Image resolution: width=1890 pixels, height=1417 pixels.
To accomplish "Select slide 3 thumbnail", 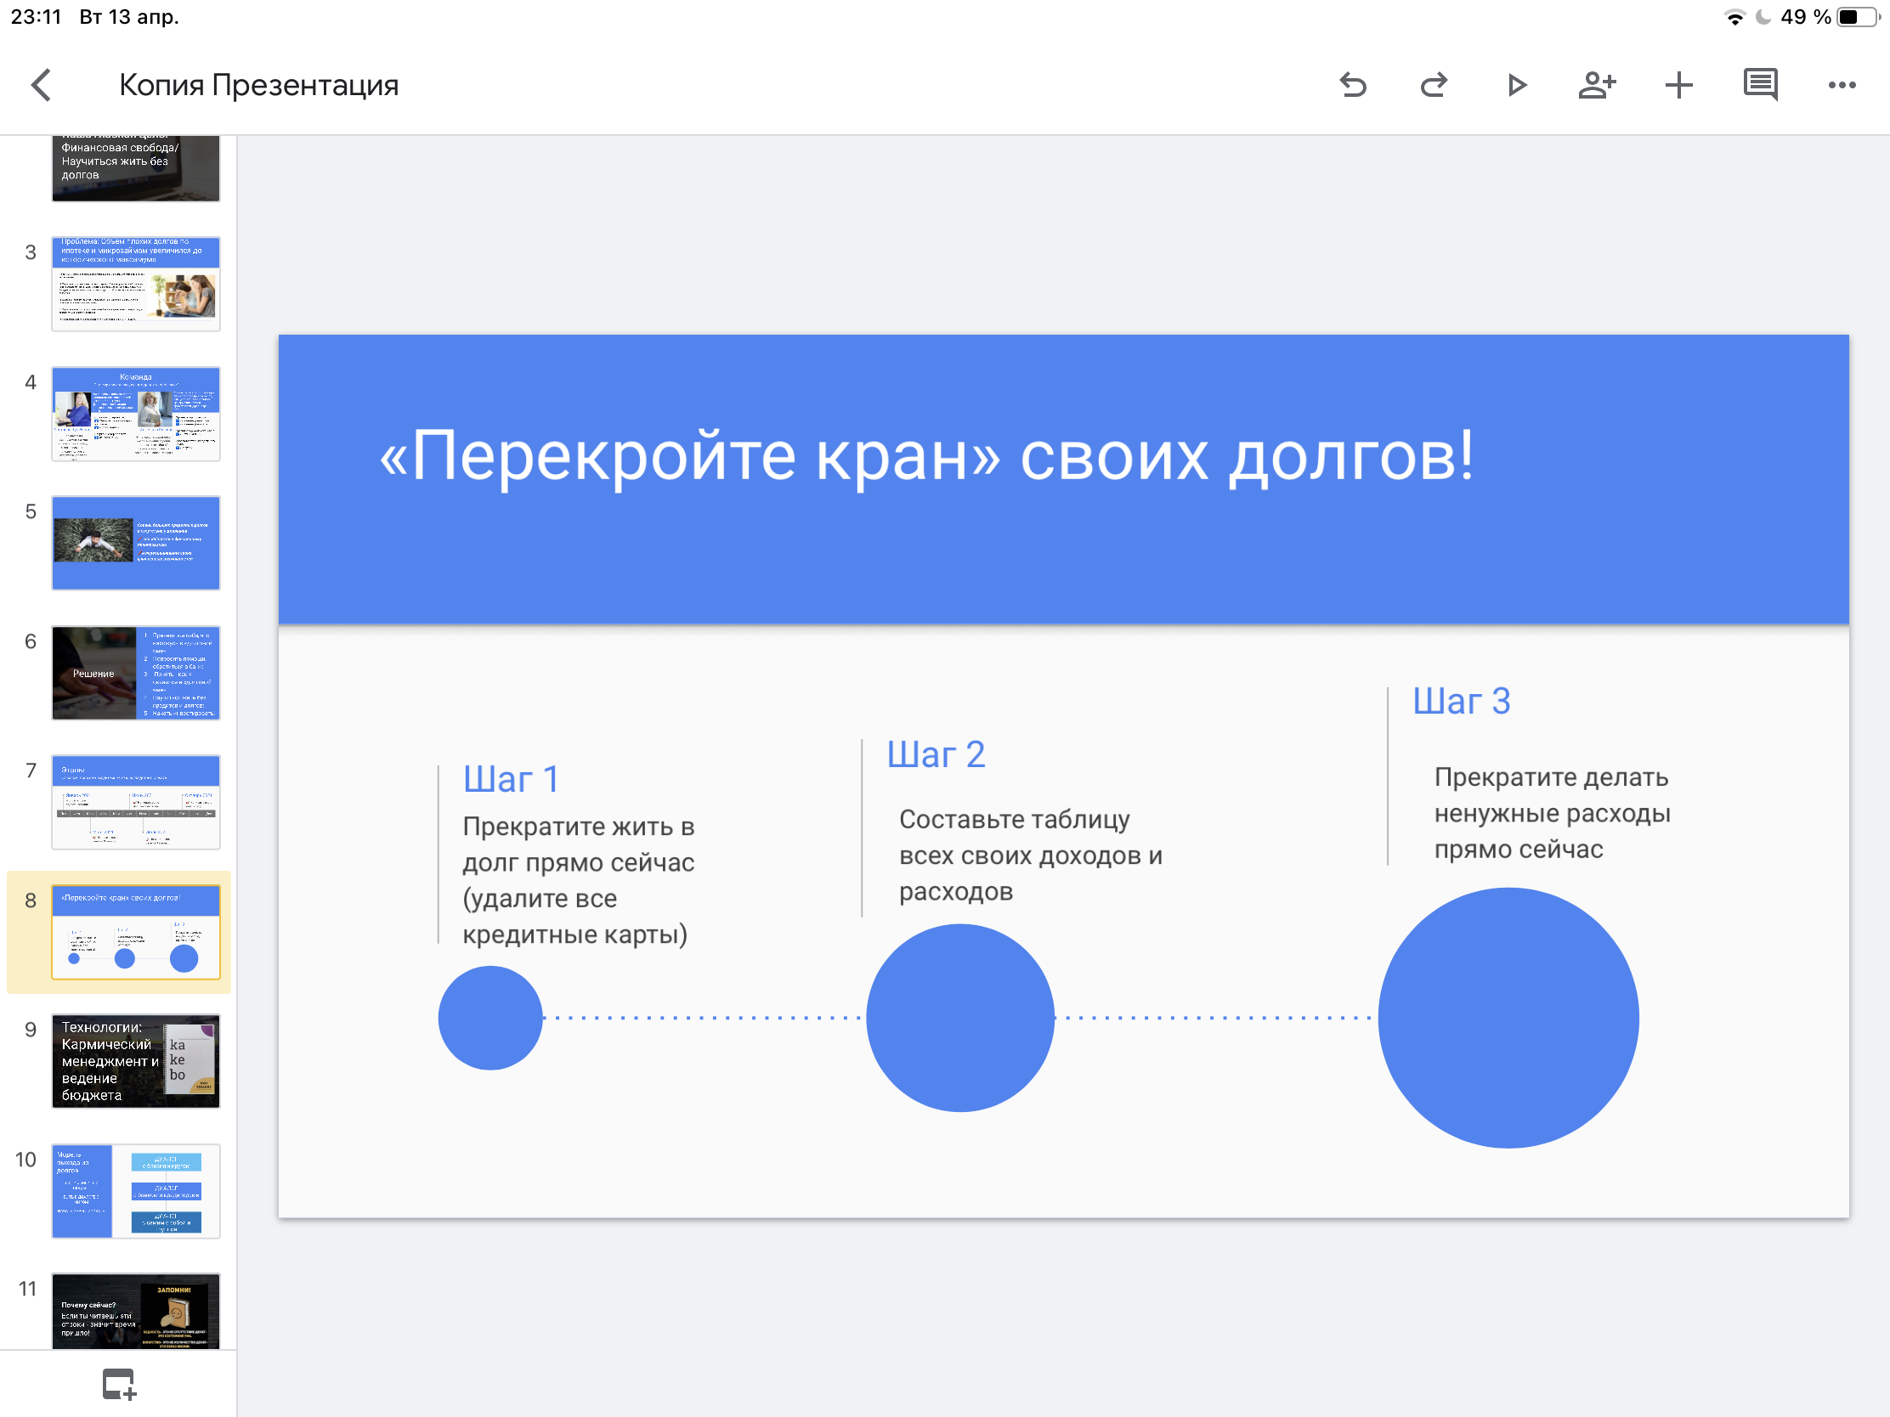I will coord(136,284).
